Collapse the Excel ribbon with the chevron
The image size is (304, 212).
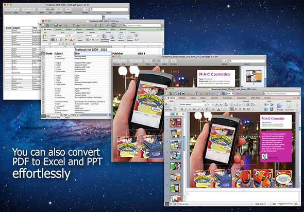tap(158, 29)
